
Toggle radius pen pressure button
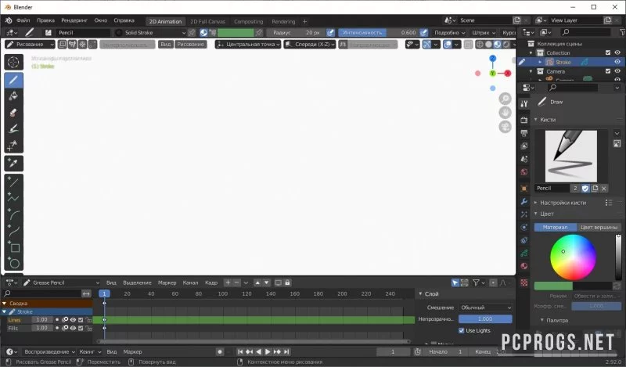coord(330,33)
